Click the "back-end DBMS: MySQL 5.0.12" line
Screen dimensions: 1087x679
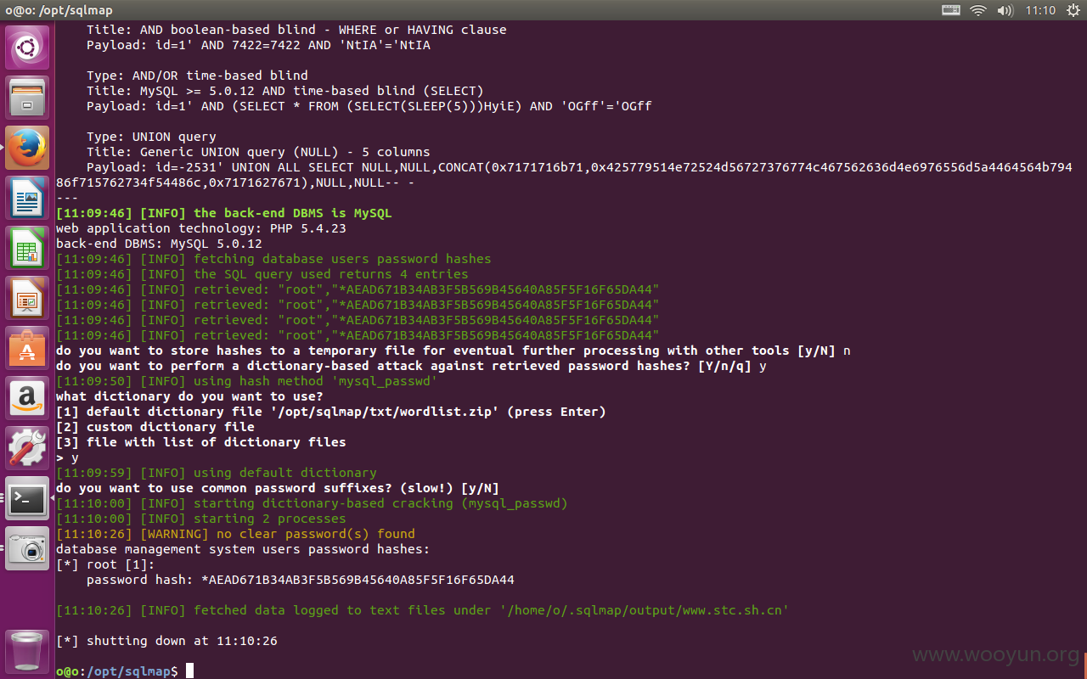tap(159, 244)
